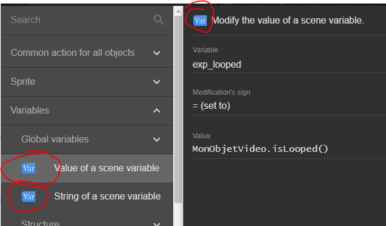Click the 'Modification's sign' label

pos(222,92)
